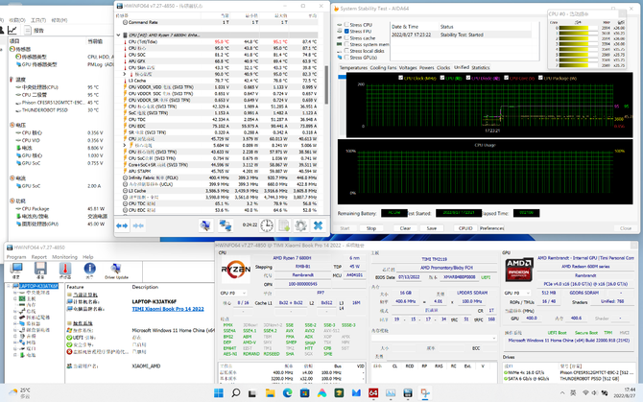Open Microsoft Edge from taskbar

click(287, 393)
